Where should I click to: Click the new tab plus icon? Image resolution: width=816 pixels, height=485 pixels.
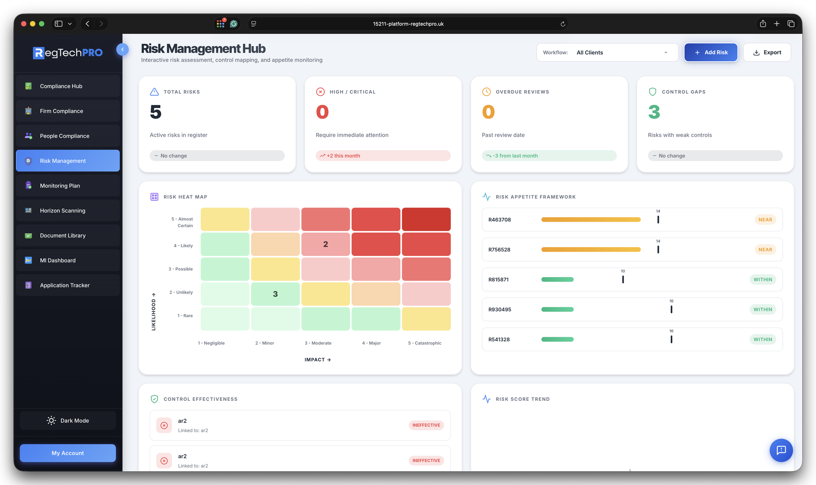tap(777, 24)
